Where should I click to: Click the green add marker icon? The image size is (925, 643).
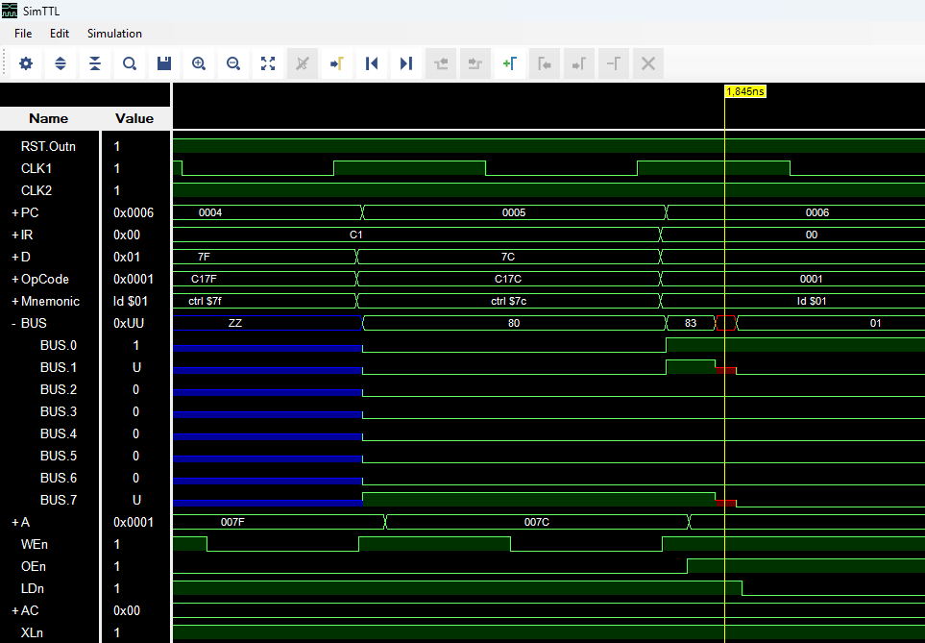510,63
